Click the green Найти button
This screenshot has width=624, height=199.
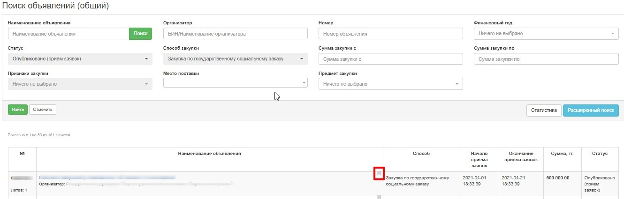[18, 110]
